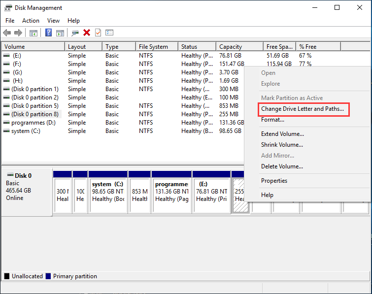Click the black Unallocated legend swatch
The image size is (372, 294).
(x=7, y=276)
